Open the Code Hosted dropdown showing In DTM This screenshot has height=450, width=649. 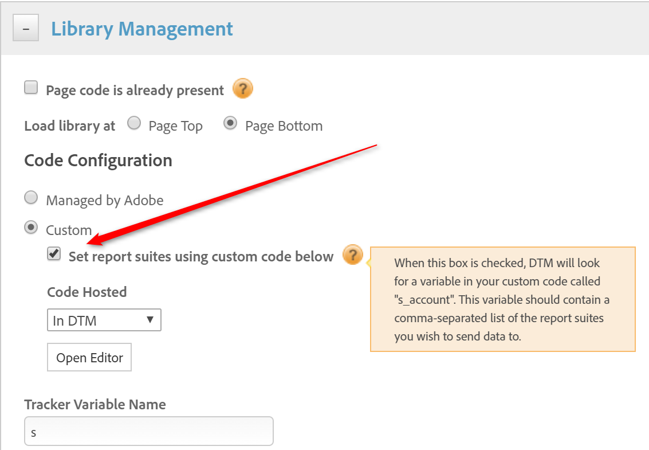click(x=104, y=320)
